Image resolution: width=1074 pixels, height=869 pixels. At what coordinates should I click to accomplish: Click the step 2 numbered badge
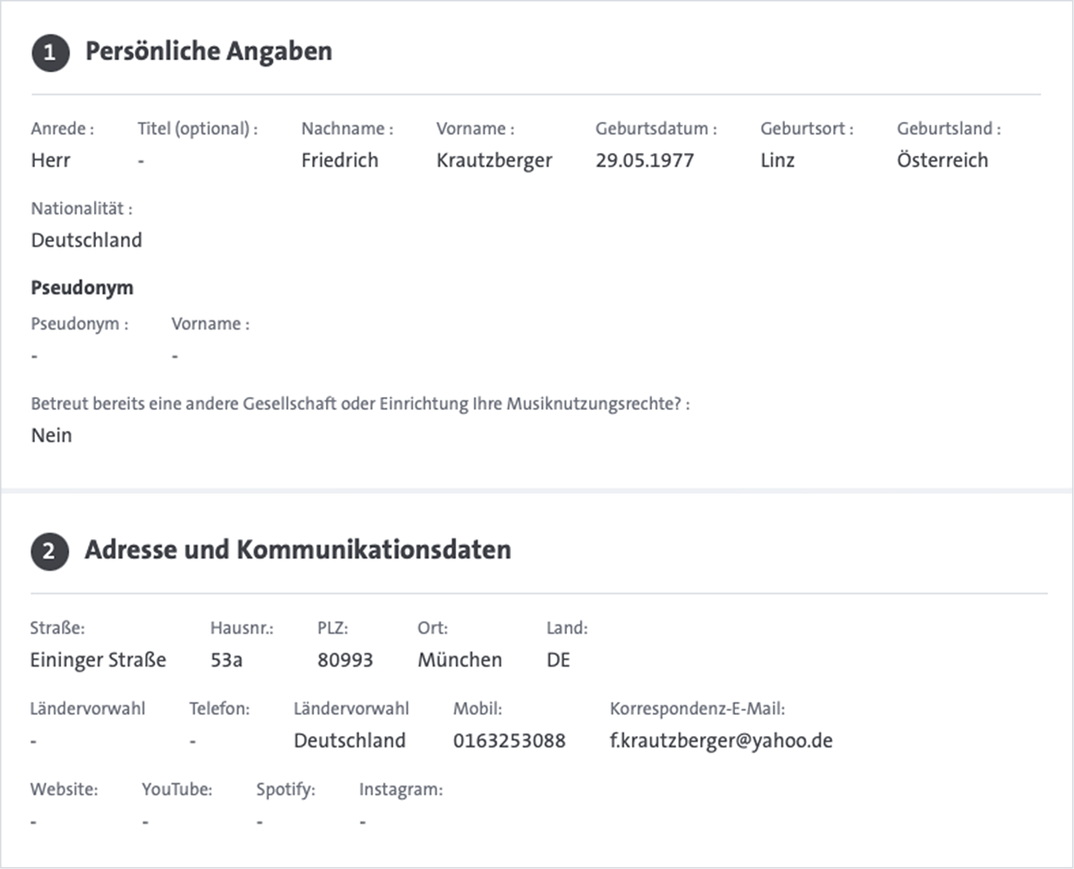(49, 550)
